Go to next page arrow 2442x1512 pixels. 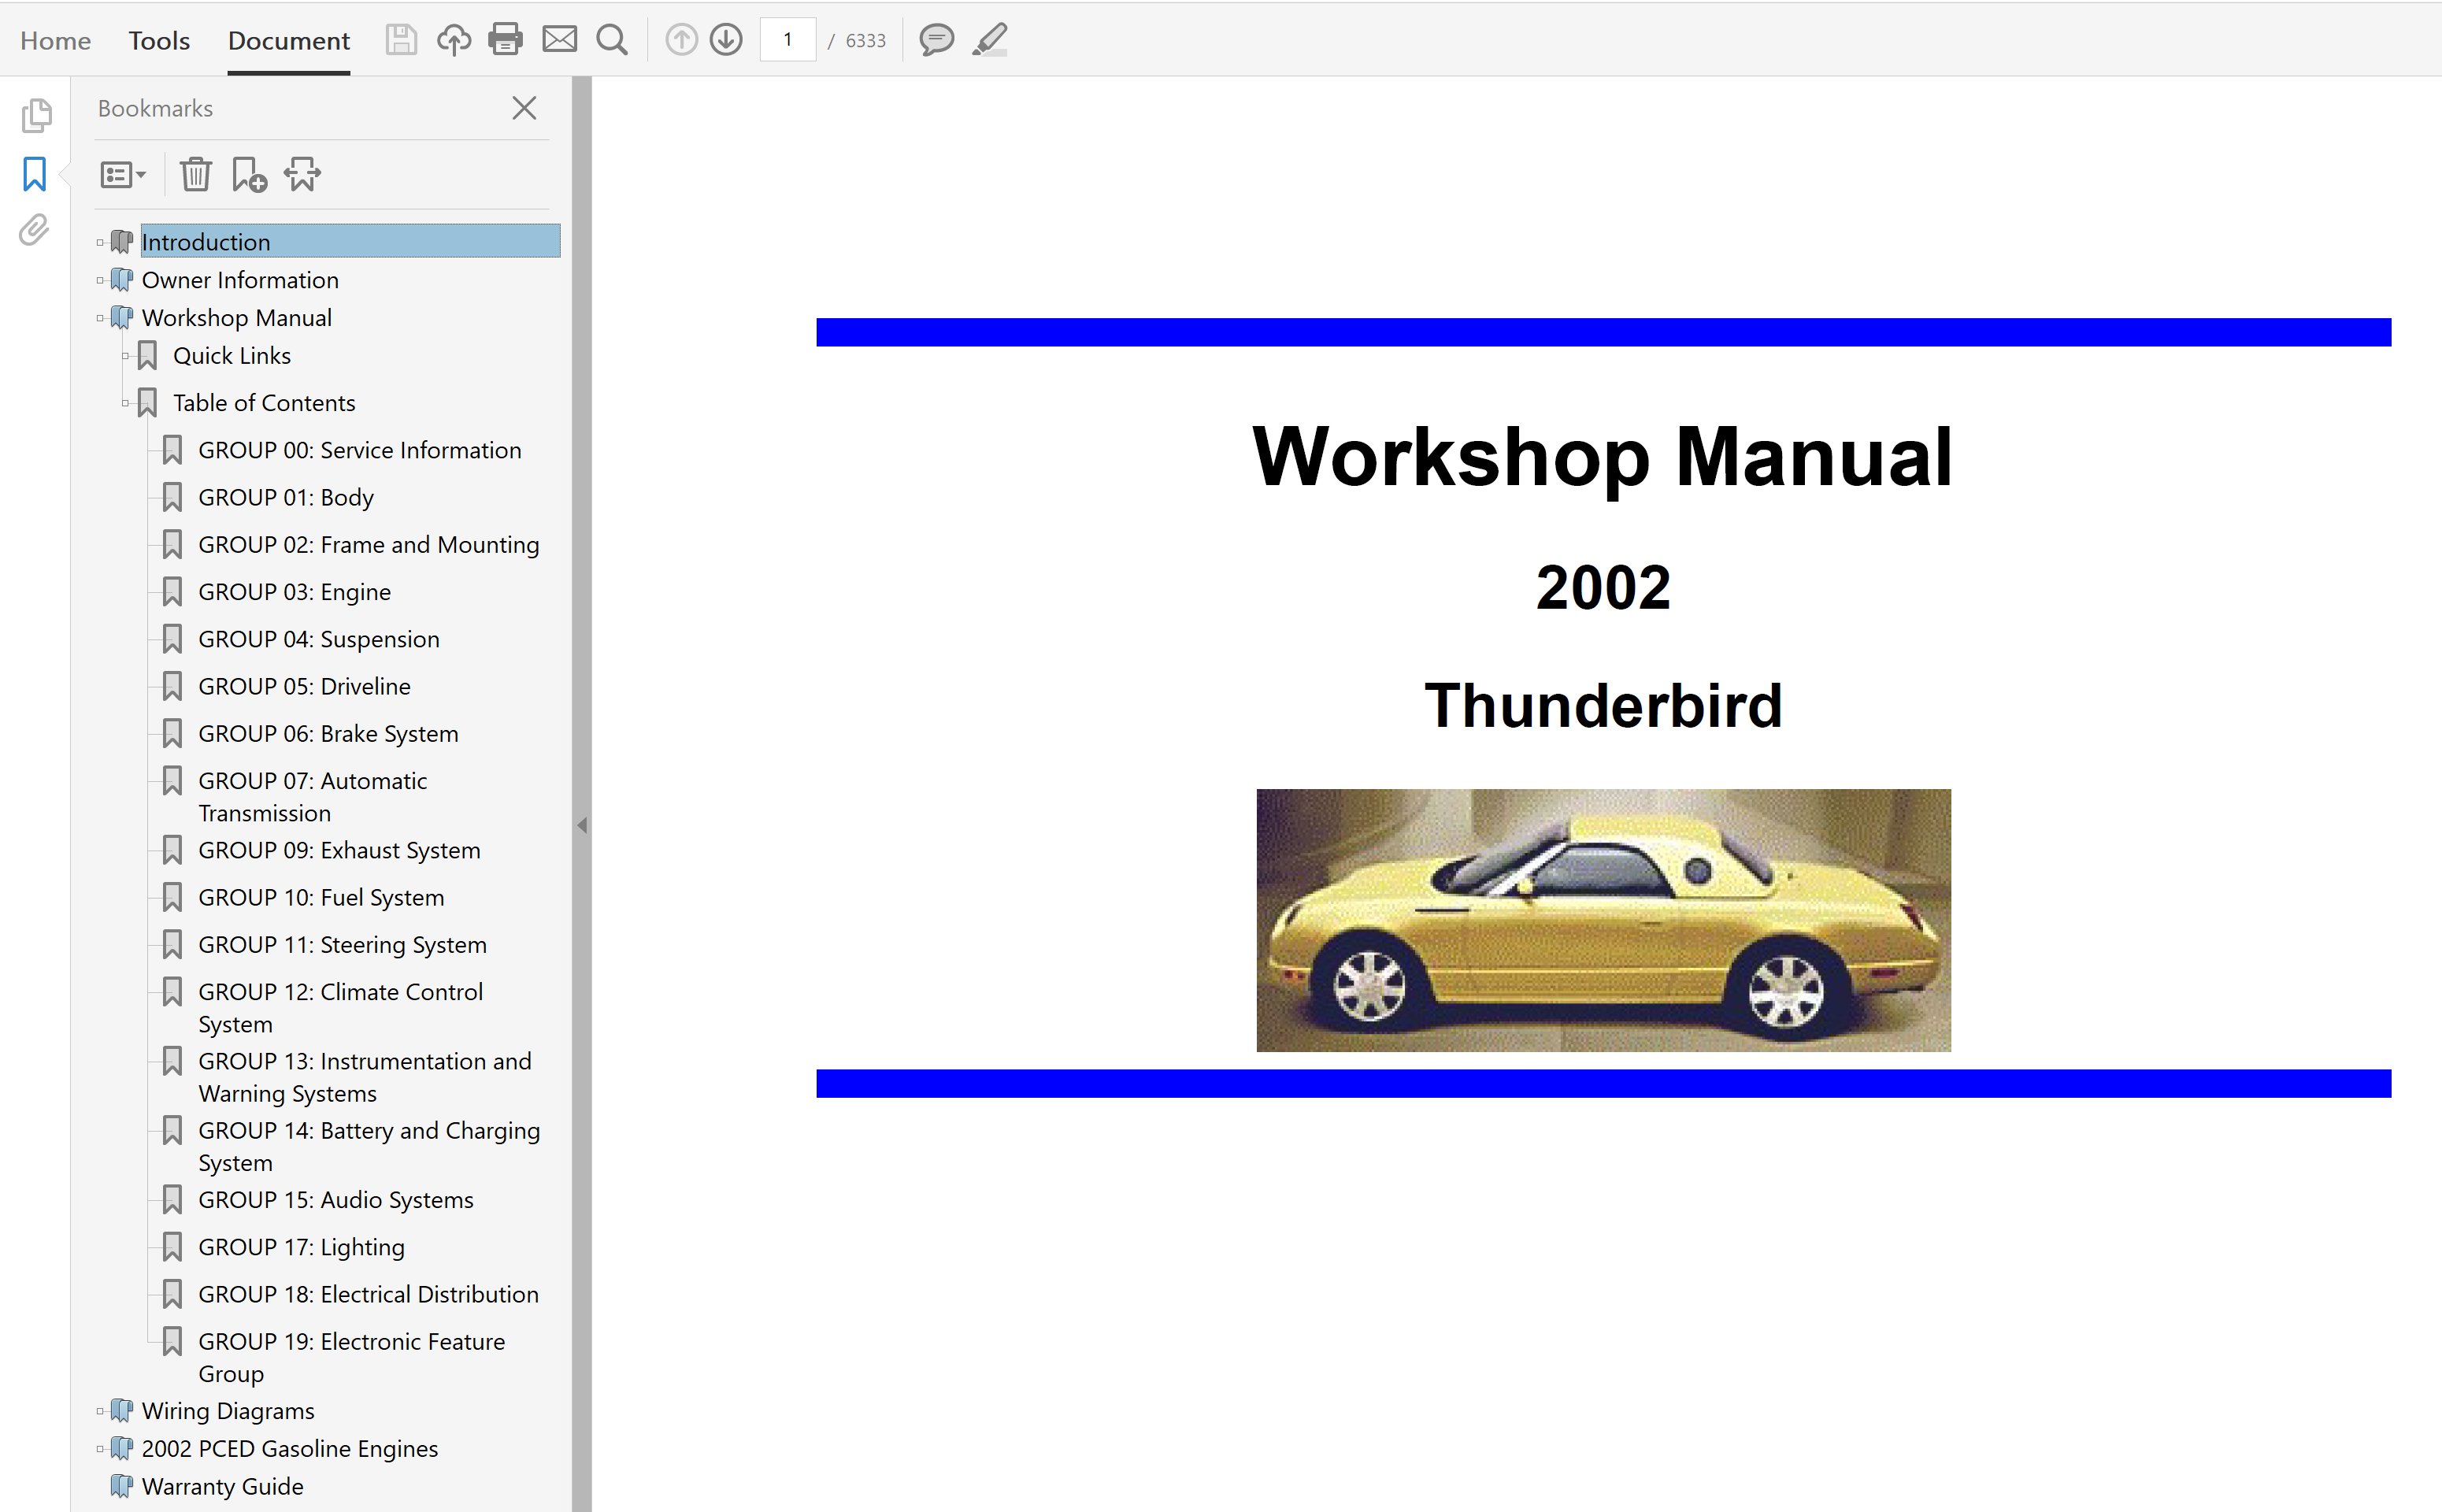point(726,40)
